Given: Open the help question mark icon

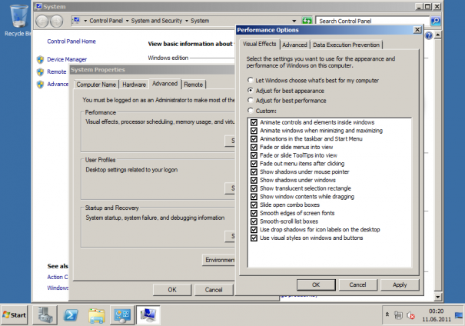Looking at the screenshot, I should pyautogui.click(x=429, y=36).
